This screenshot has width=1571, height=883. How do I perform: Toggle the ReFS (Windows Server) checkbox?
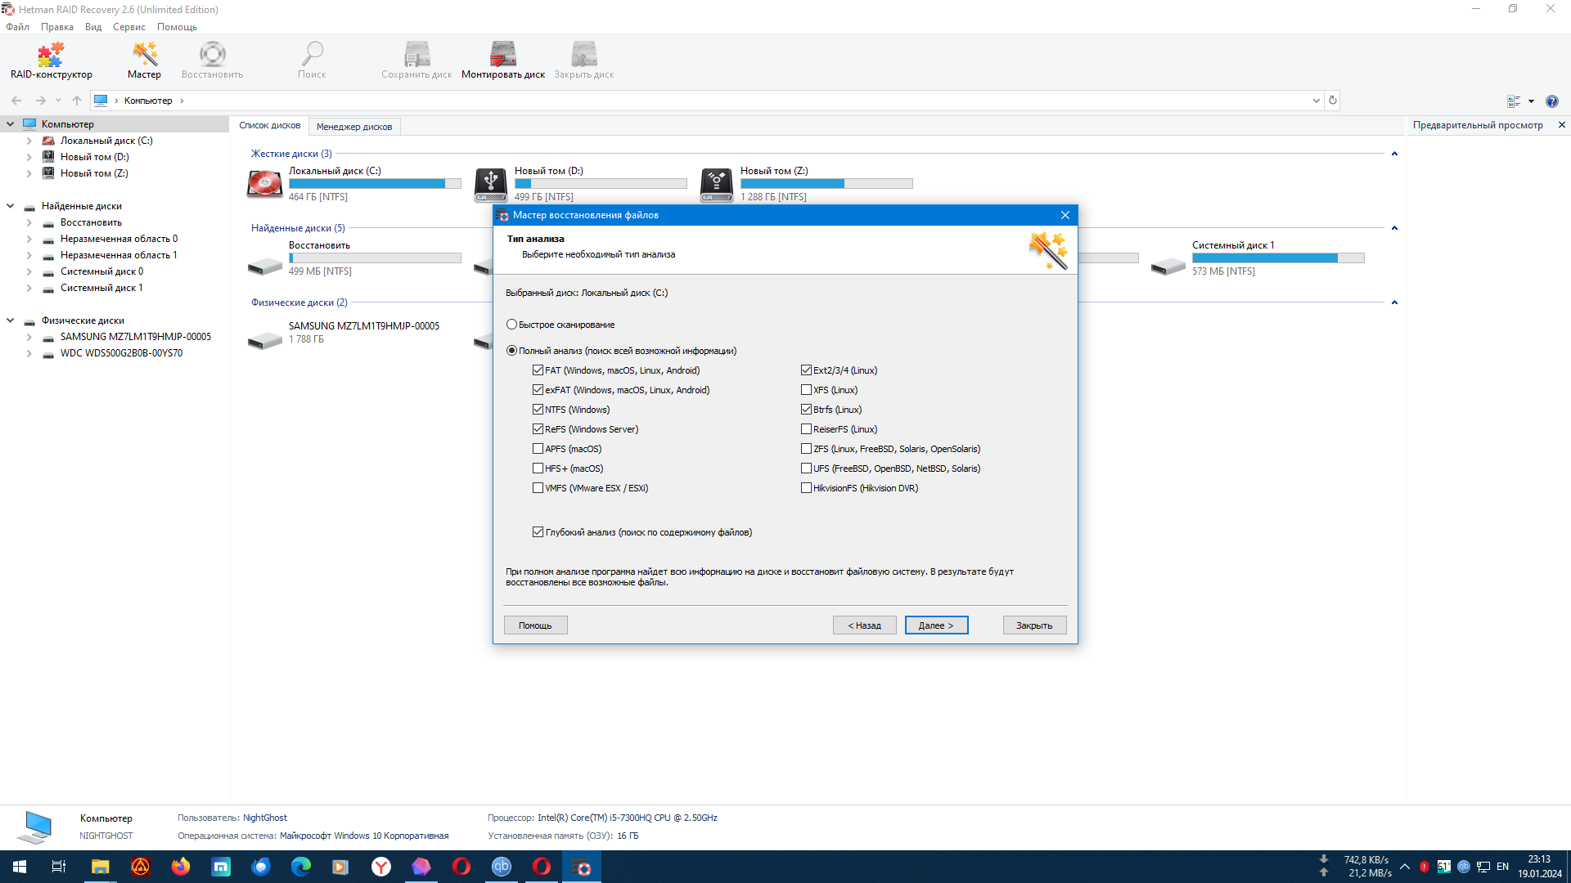(x=538, y=429)
